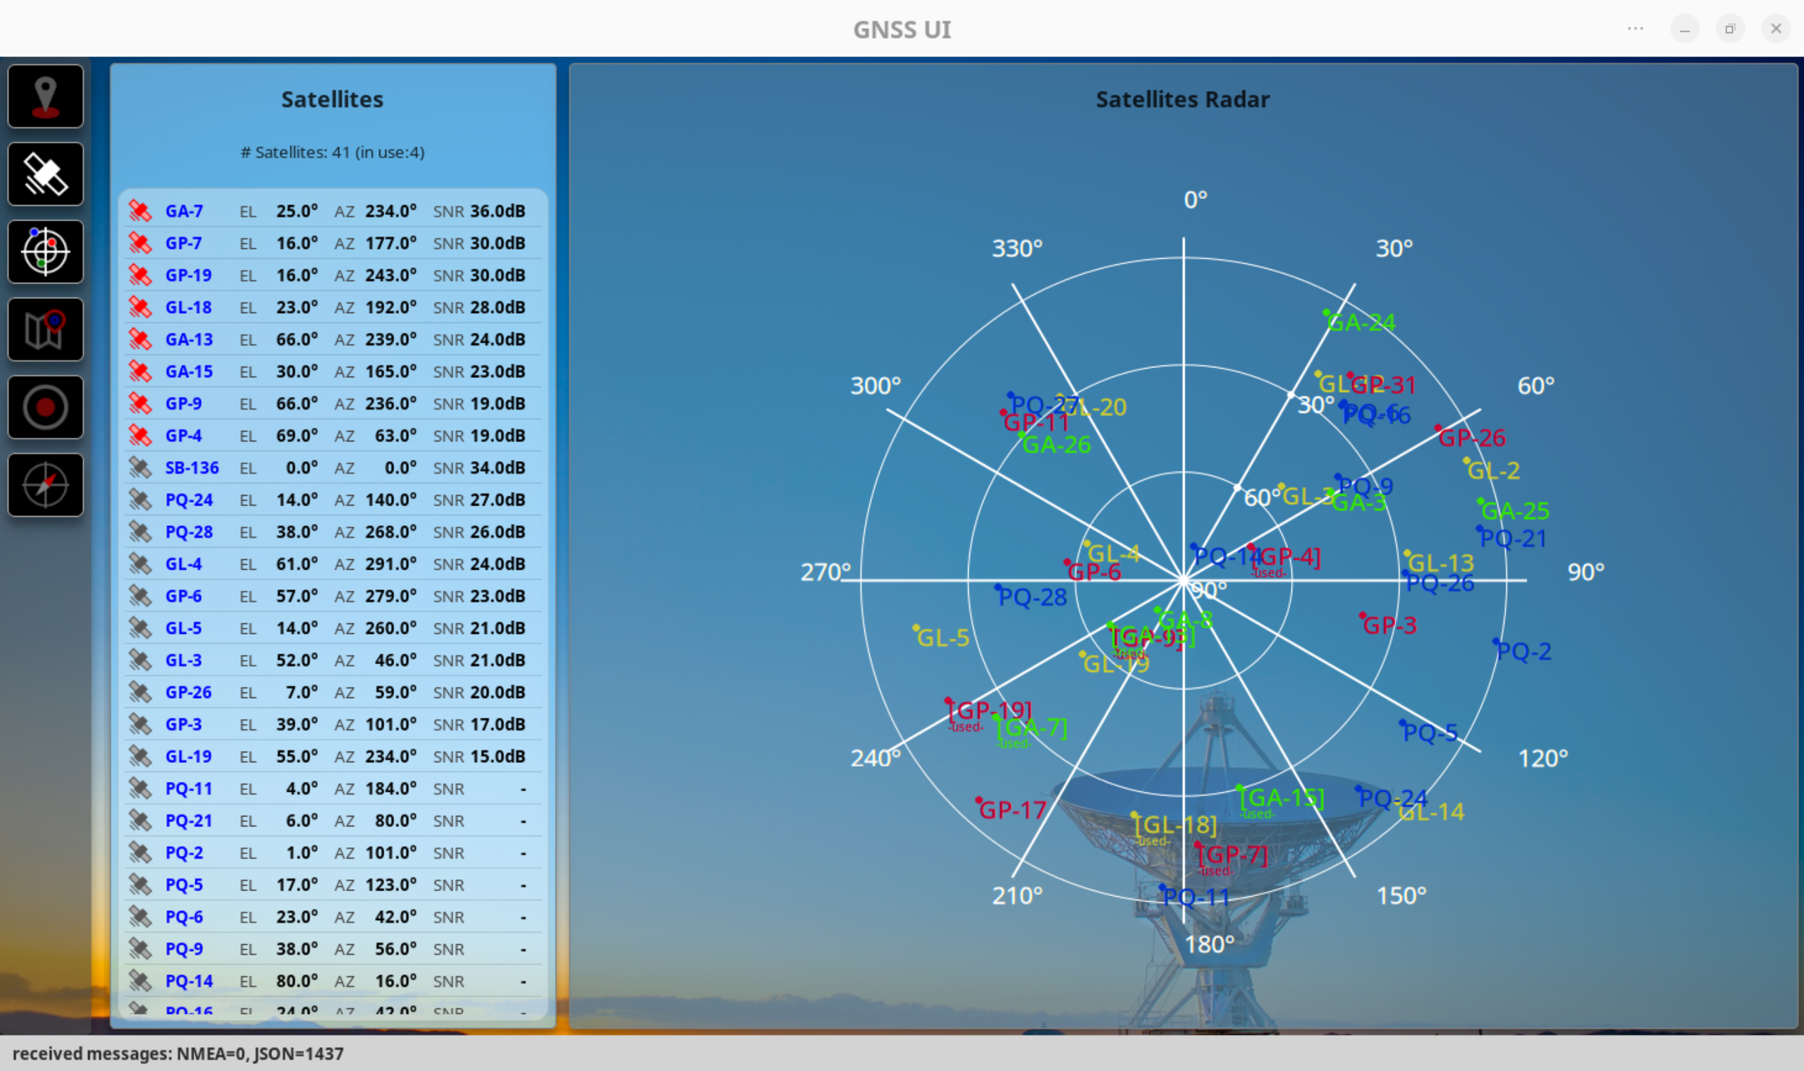Image resolution: width=1804 pixels, height=1071 pixels.
Task: Select the PQ-24 satellite list entry
Action: (332, 500)
